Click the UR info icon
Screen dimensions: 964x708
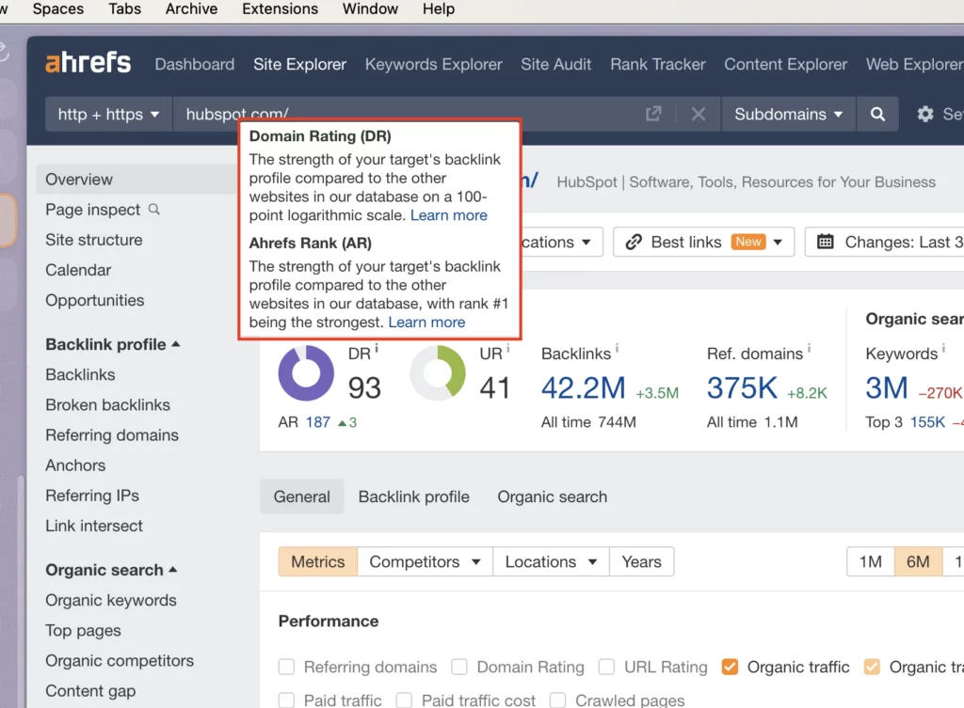pos(508,348)
